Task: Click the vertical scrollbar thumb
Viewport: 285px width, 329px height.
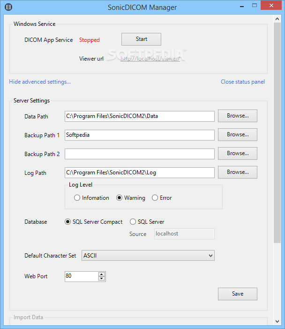Action: [277, 133]
